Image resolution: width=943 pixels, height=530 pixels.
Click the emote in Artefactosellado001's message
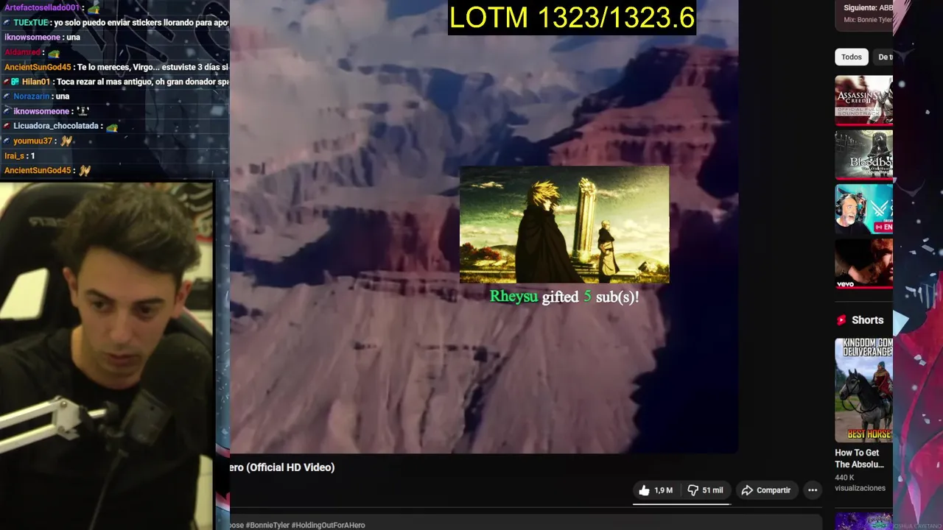coord(93,8)
